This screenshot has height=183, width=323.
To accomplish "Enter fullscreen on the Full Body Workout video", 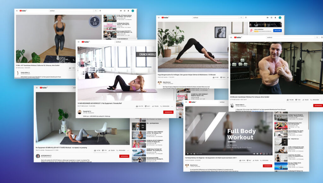I will pos(270,154).
